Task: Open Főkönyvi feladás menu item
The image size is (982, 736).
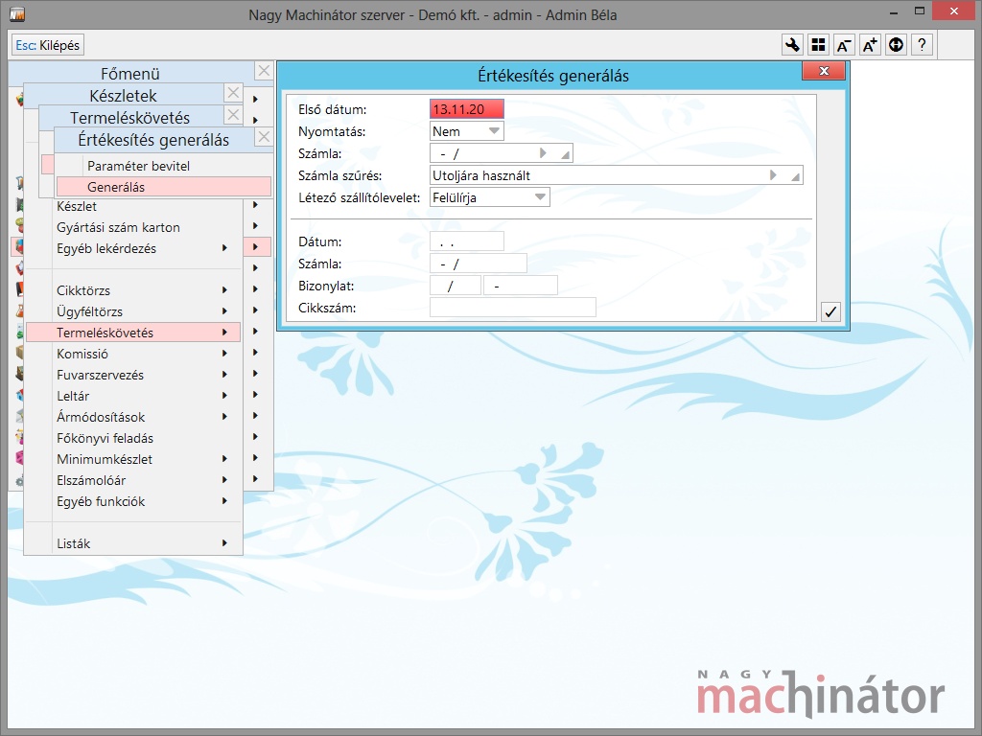Action: click(x=133, y=438)
